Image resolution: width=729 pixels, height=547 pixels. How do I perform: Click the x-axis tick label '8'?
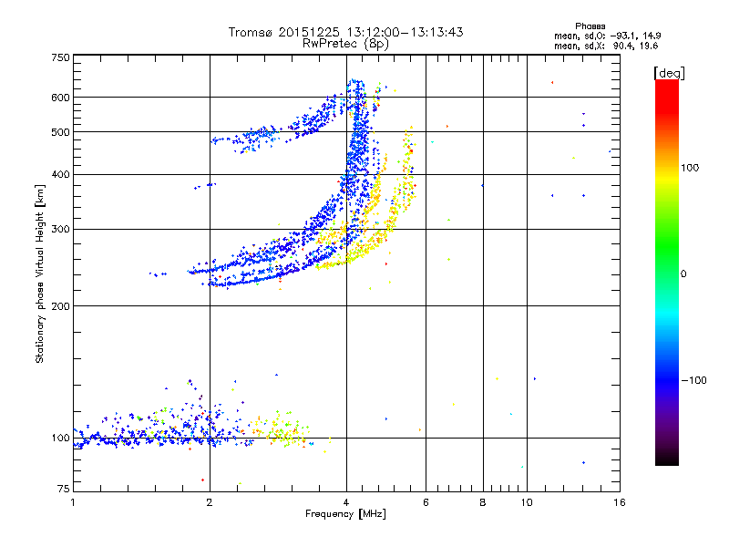(x=483, y=502)
